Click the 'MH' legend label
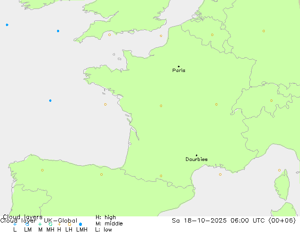300x232 pixels. pyautogui.click(x=50, y=230)
